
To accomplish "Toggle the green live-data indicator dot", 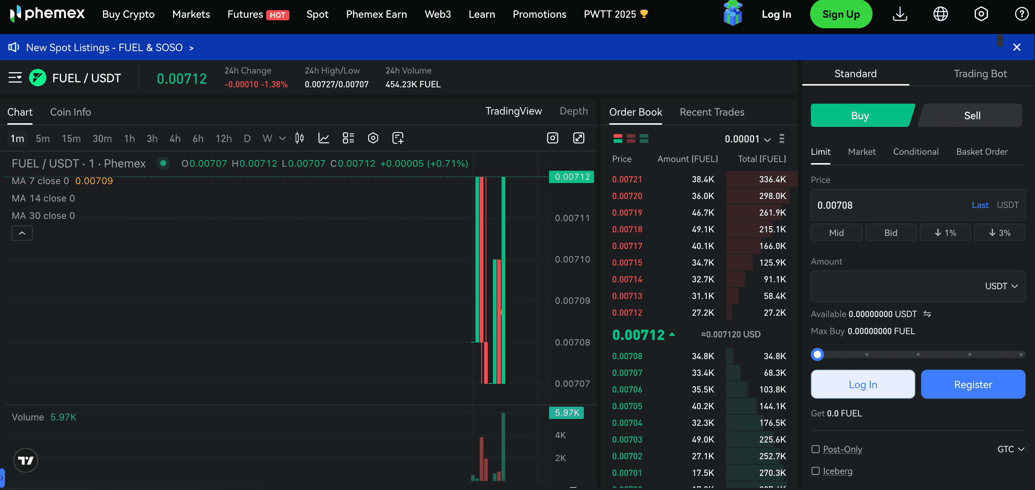I will [163, 163].
